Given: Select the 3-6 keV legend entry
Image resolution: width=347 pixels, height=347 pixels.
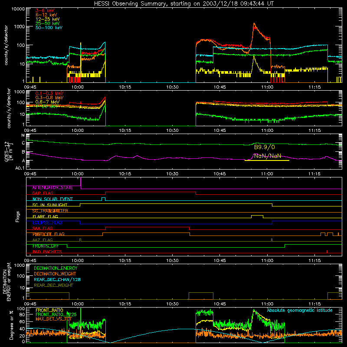Looking at the screenshot, I should 45,10.
